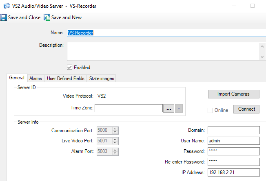Screen dimensions: 266x181
Task: Click the Connect button
Action: pyautogui.click(x=246, y=109)
